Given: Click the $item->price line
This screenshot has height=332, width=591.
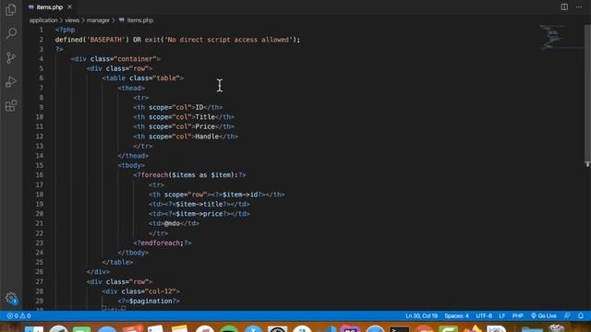Looking at the screenshot, I should point(199,213).
